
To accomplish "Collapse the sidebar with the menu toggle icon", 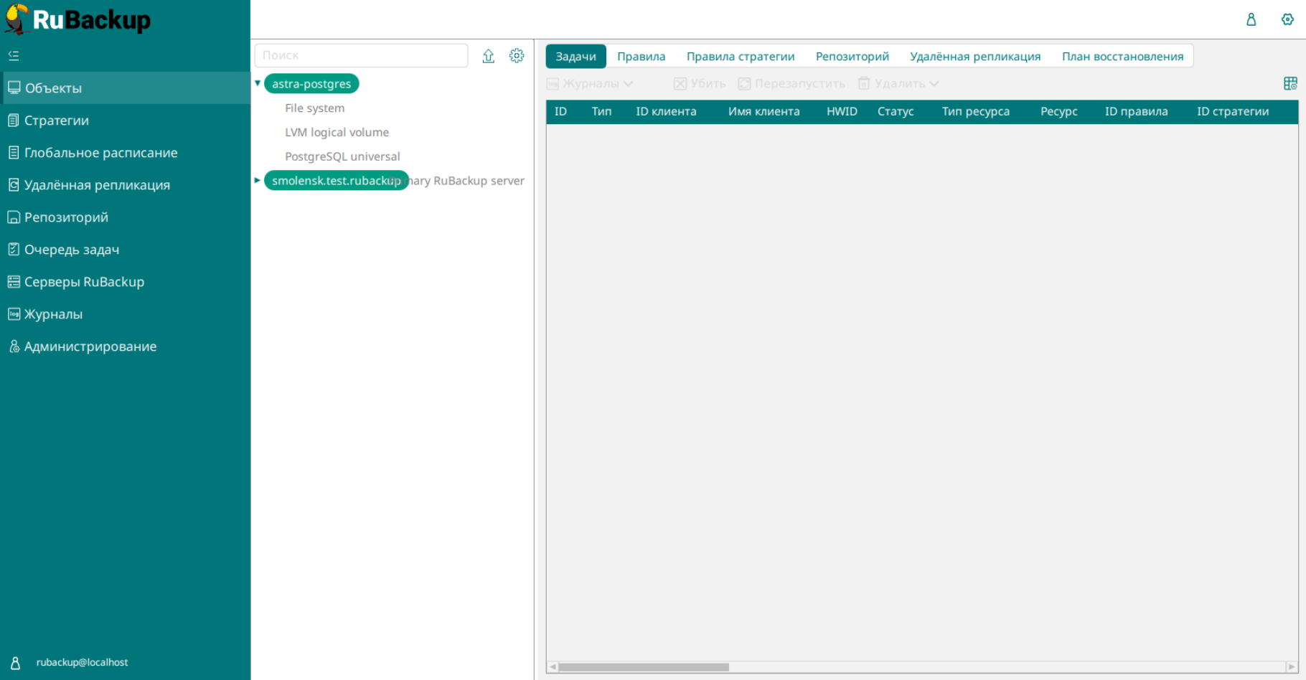I will 14,55.
